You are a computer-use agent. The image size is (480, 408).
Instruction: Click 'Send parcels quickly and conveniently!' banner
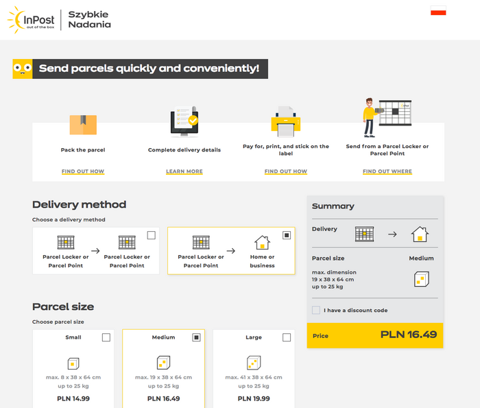tap(149, 69)
